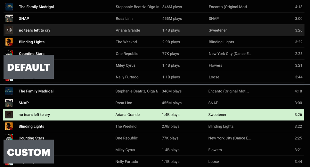The height and width of the screenshot is (167, 310).
Task: Click duration '2:25' in Default list
Action: point(299,54)
